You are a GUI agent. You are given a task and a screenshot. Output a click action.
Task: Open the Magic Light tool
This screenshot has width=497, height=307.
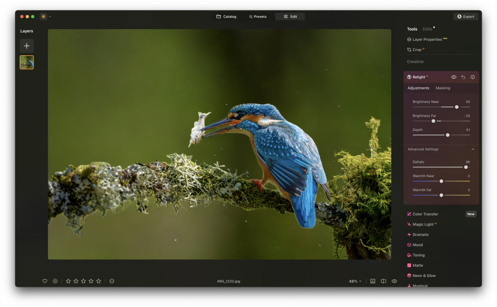tap(423, 225)
